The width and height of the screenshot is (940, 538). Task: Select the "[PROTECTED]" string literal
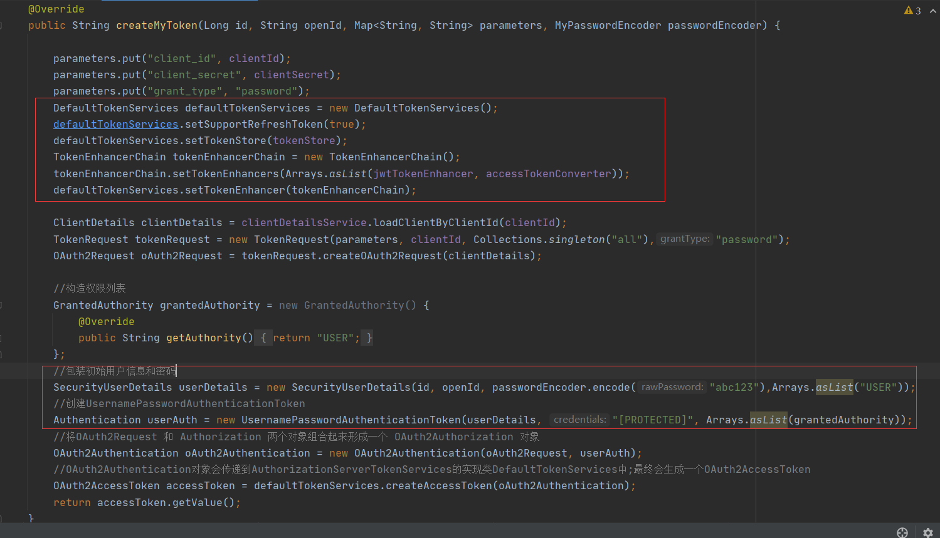pos(653,420)
